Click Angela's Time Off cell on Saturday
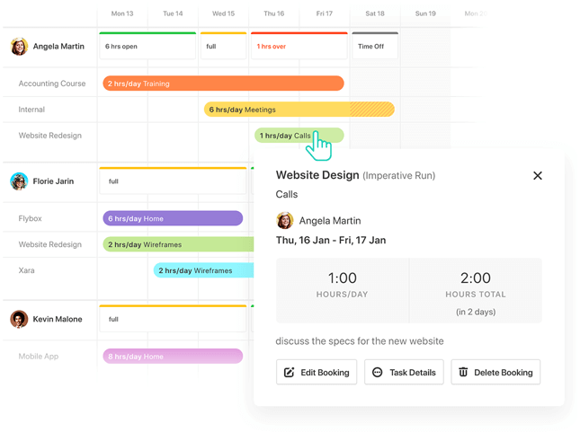 tap(374, 47)
